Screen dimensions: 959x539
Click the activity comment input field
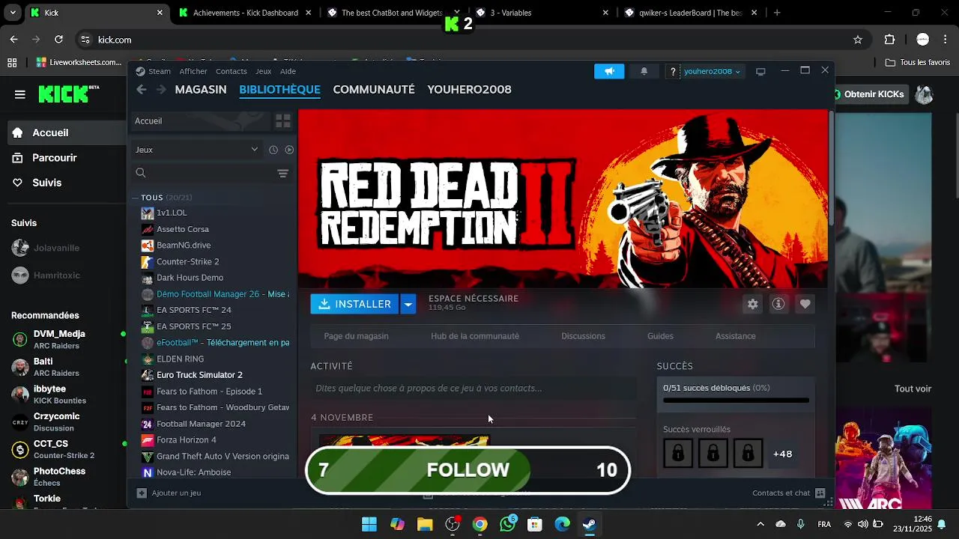(x=474, y=388)
